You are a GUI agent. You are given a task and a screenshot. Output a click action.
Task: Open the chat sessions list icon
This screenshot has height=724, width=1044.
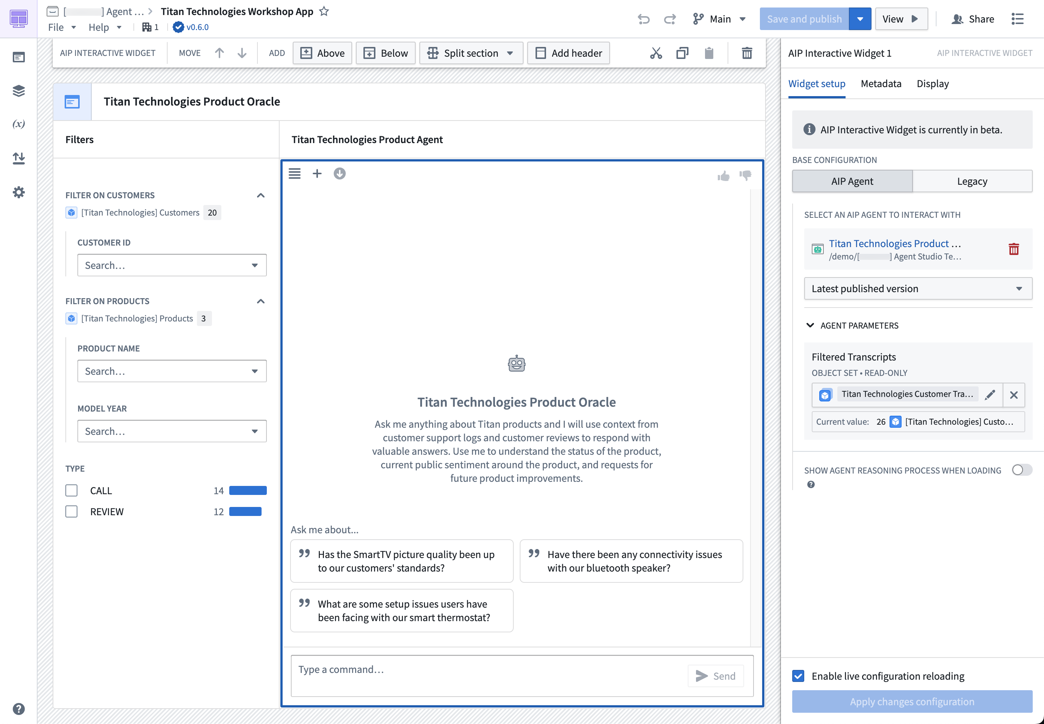click(x=295, y=173)
